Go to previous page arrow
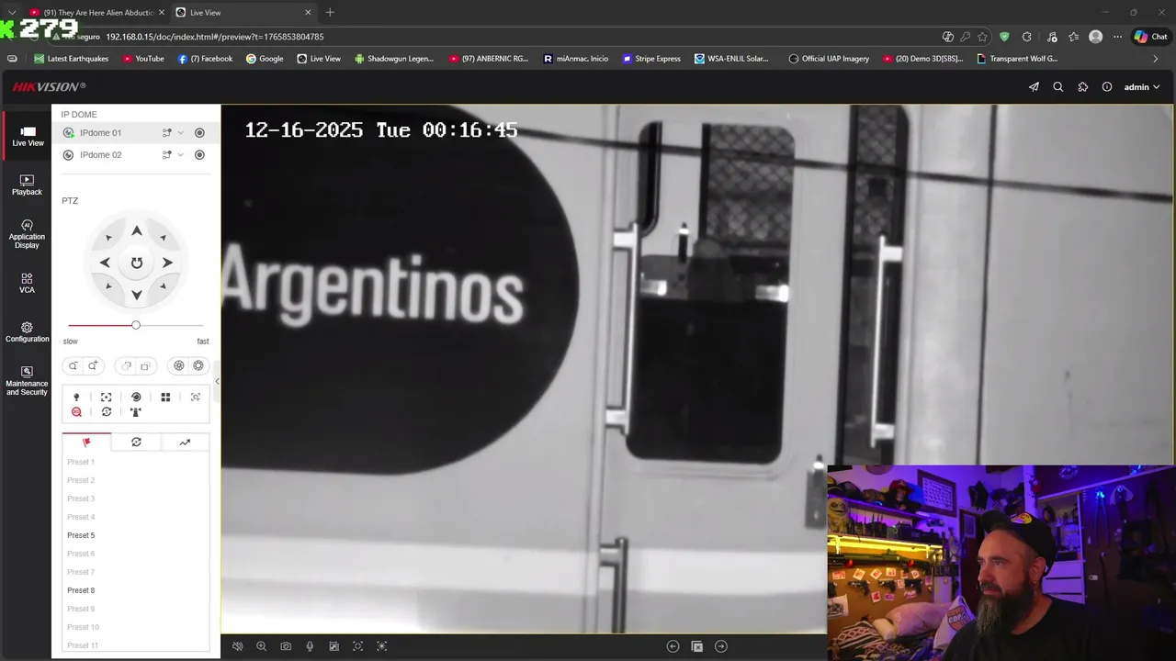 tap(673, 646)
